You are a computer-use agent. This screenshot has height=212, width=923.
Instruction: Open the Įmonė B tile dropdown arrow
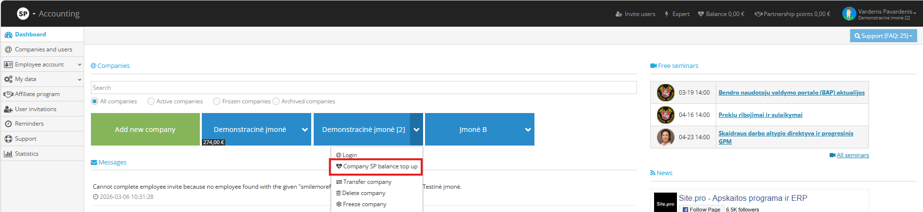click(x=528, y=130)
